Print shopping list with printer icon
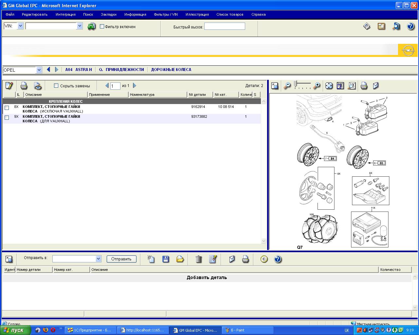The image size is (419, 335). 245,259
